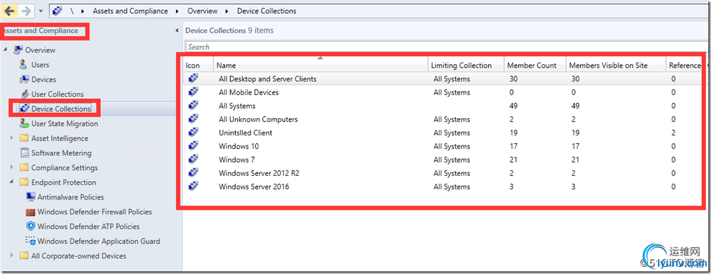This screenshot has width=711, height=274.
Task: Collapse the navigation pane with the arrow
Action: (177, 31)
